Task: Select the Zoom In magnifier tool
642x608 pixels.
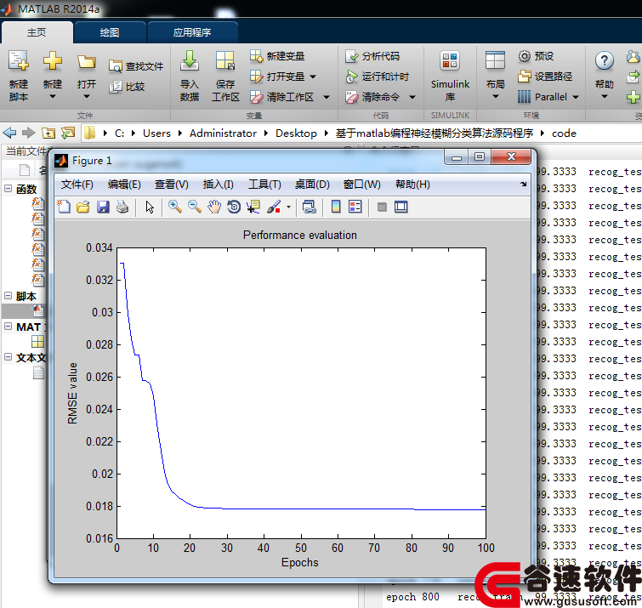Action: click(x=175, y=207)
